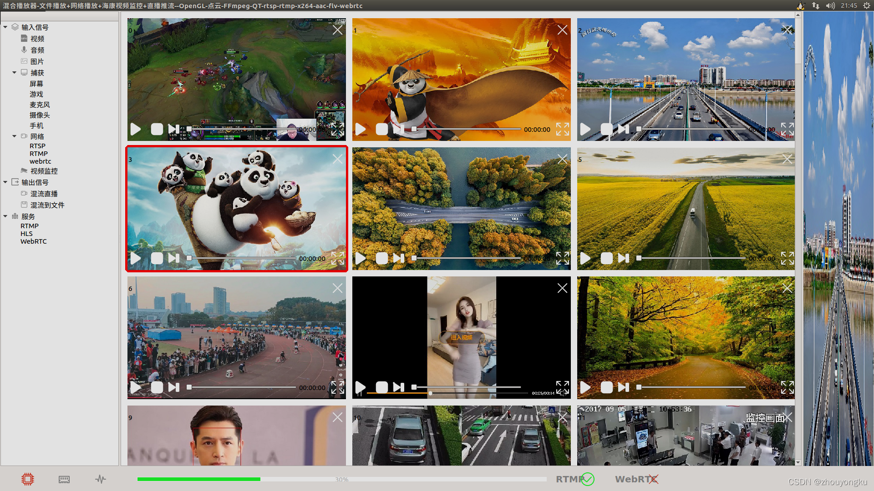Expand panel 3 to fullscreen
874x491 pixels.
338,258
